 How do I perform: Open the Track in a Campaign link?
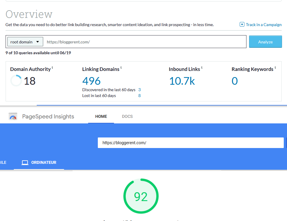click(x=263, y=25)
